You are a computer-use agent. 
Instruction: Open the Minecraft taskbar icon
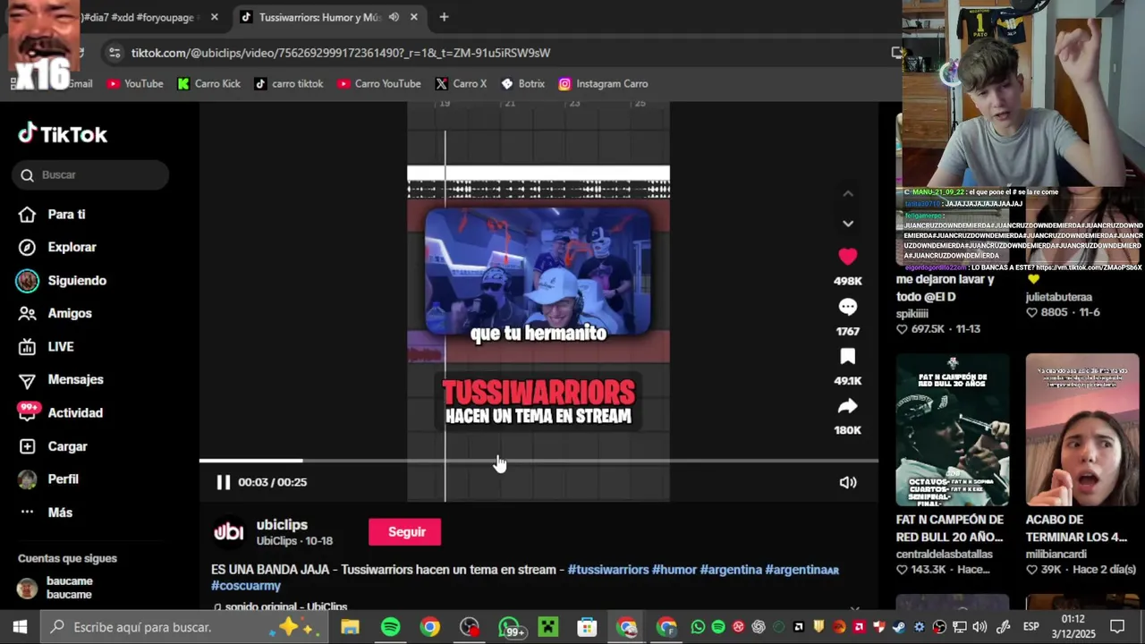coord(547,627)
